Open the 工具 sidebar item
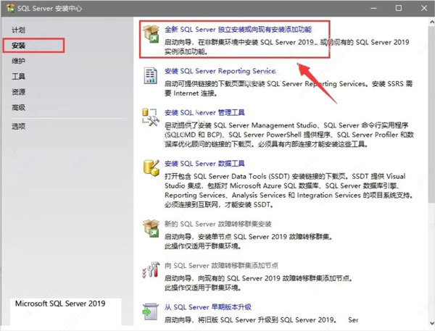The image size is (435, 331). 20,76
